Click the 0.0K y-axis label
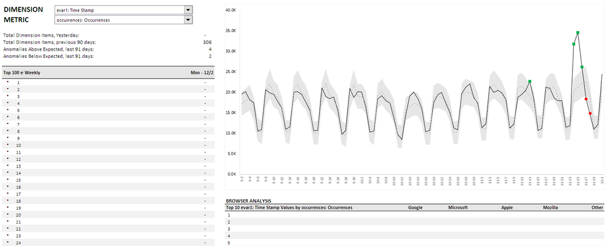This screenshot has width=608, height=246. [x=232, y=174]
